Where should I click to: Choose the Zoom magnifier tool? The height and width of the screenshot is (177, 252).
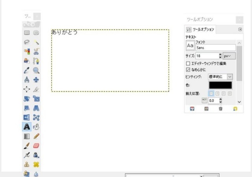point(36,70)
